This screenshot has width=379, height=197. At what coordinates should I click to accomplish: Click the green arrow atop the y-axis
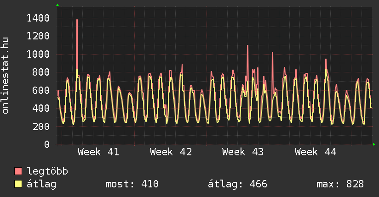tap(57, 5)
